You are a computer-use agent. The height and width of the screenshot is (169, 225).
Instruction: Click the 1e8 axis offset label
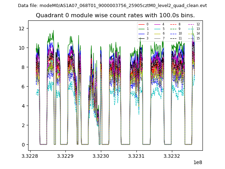click(197, 163)
